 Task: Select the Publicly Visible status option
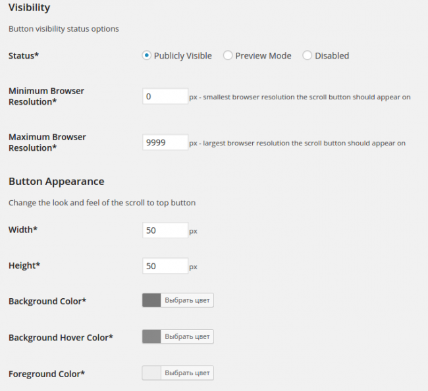pyautogui.click(x=147, y=56)
